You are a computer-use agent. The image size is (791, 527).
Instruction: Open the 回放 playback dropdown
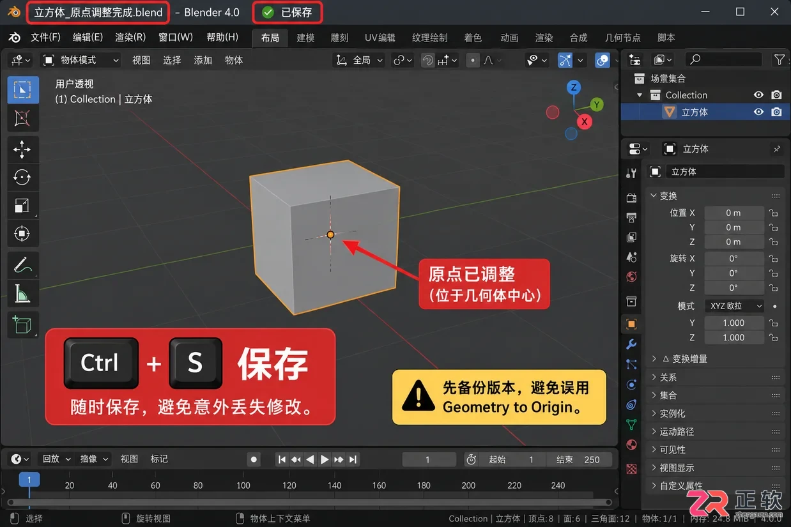point(57,459)
